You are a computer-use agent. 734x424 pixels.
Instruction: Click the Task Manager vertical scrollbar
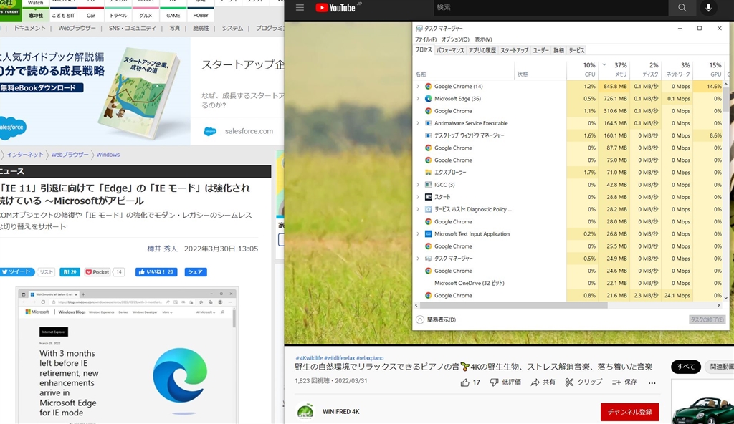coord(726,100)
